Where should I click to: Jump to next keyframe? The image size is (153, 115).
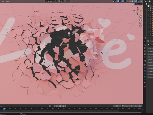coord(63,106)
